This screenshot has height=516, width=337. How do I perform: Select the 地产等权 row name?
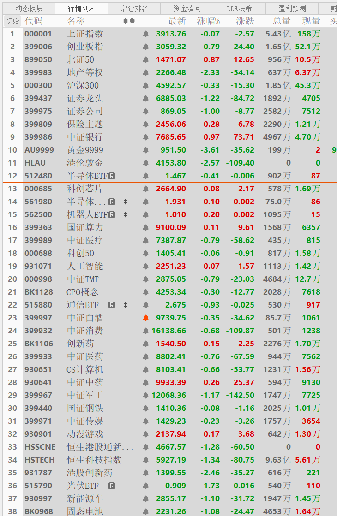click(85, 73)
